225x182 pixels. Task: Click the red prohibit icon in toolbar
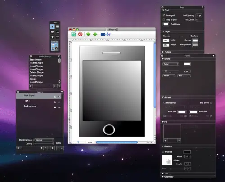[81, 34]
